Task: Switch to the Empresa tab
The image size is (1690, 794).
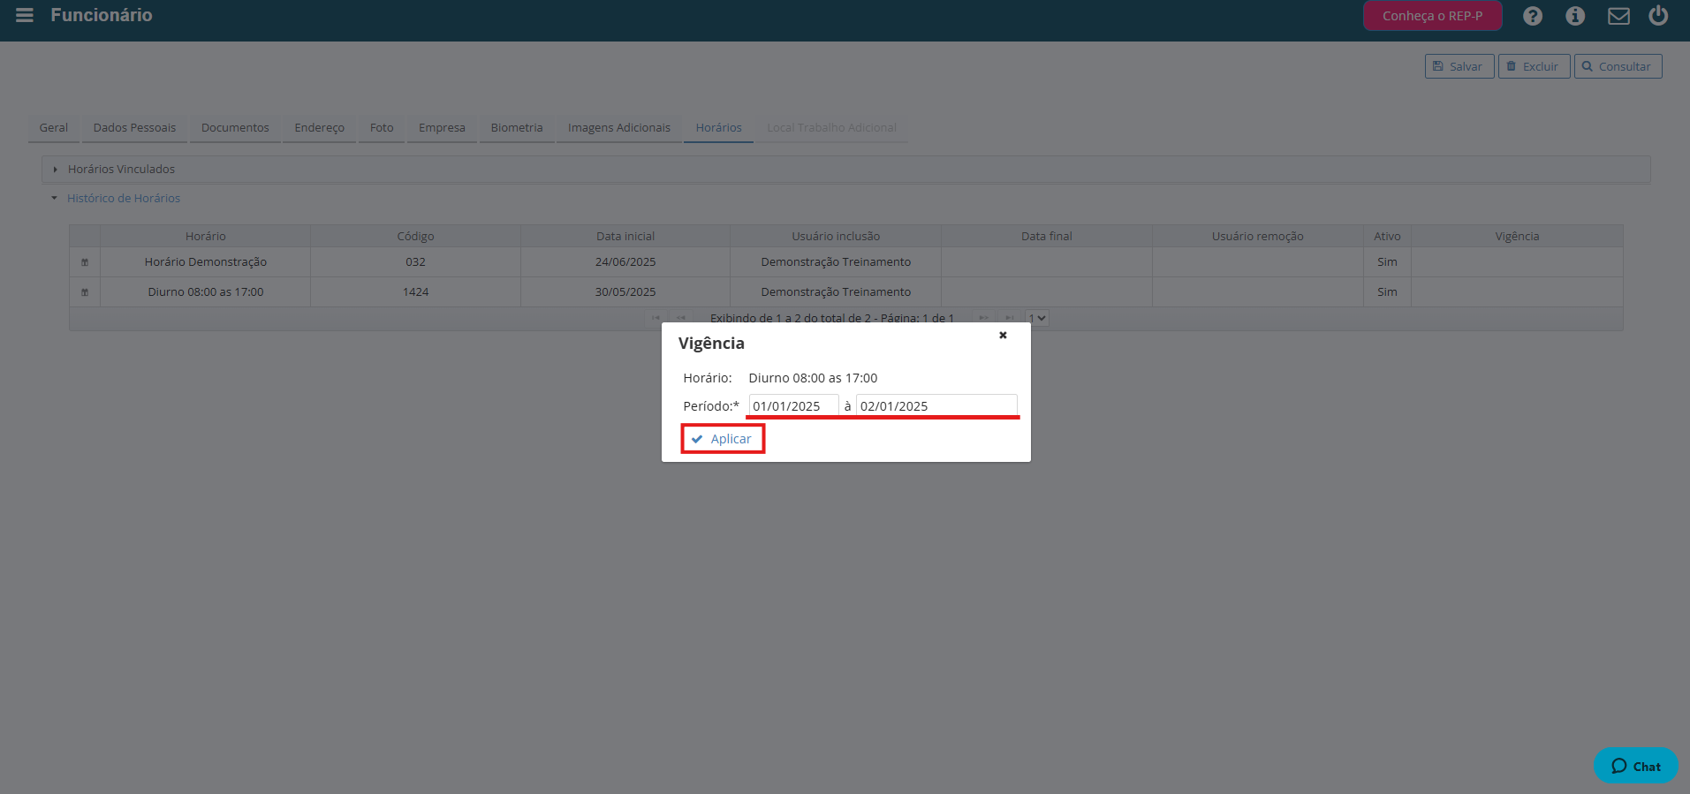Action: click(x=442, y=128)
